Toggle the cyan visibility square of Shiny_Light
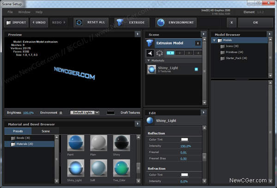The width and height of the screenshot is (277, 188). tap(196, 69)
